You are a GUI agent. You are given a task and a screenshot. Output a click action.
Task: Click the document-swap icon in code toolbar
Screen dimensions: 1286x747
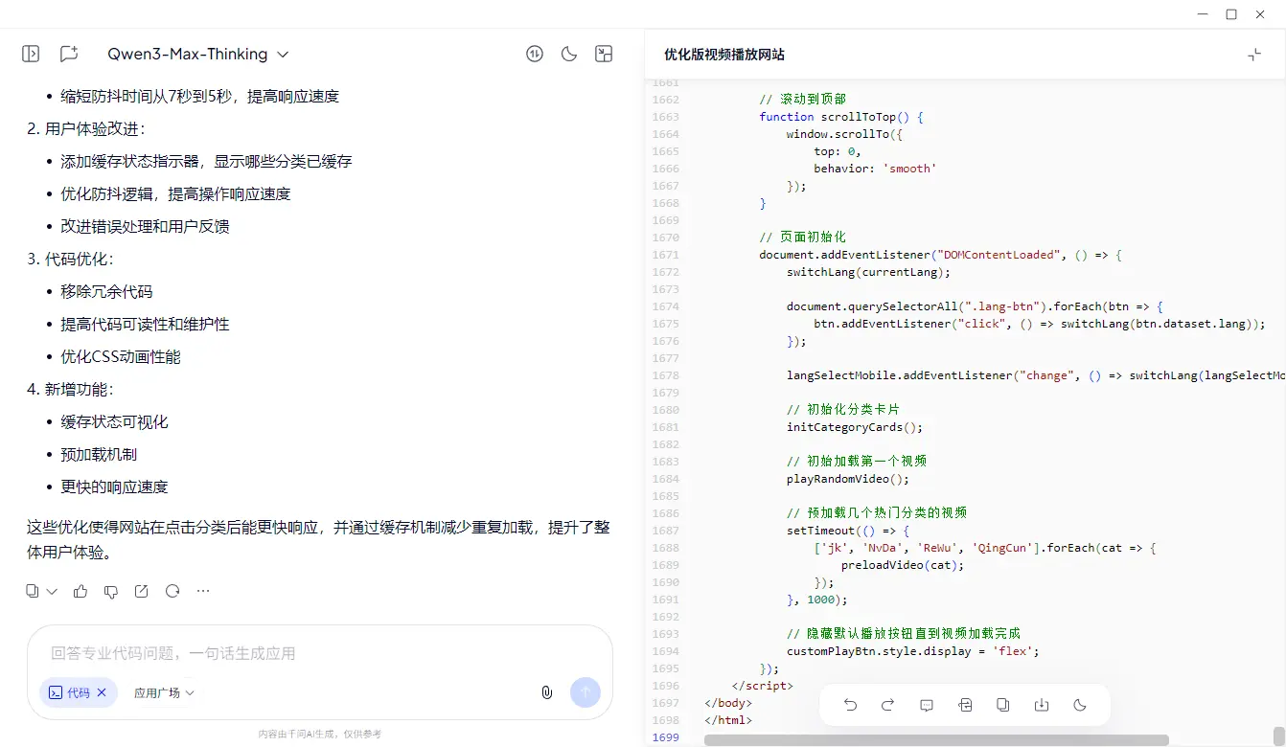click(x=965, y=705)
